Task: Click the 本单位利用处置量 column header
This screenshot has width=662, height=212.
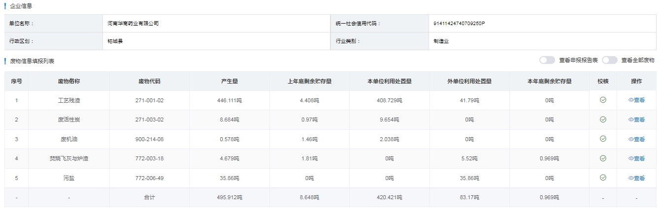Action: tap(389, 81)
